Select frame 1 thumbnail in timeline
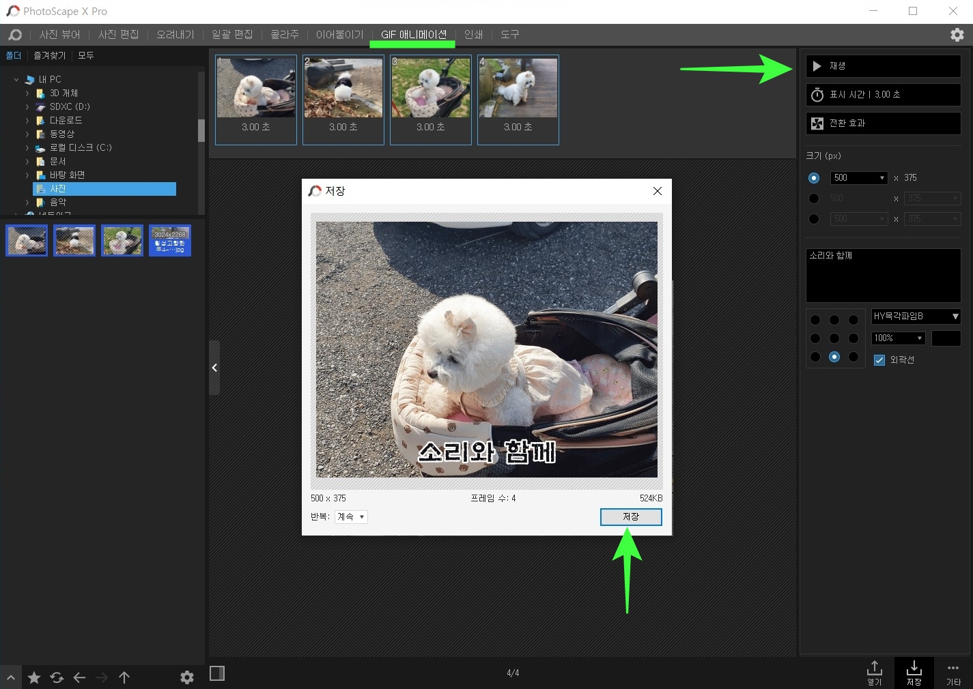Image resolution: width=973 pixels, height=689 pixels. click(256, 100)
